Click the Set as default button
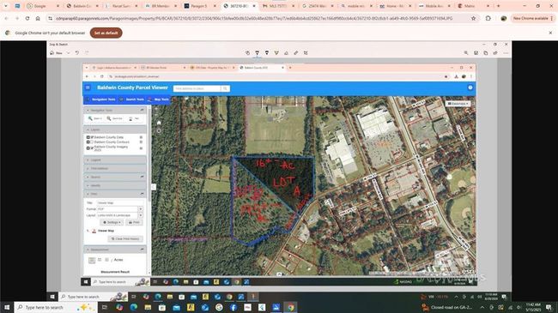The image size is (558, 313). 106,33
